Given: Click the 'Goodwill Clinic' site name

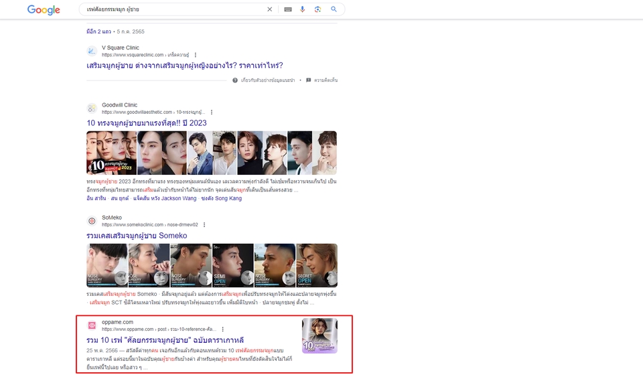Looking at the screenshot, I should point(120,105).
